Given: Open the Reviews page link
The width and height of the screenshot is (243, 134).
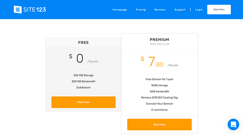Looking at the screenshot, I should click(x=160, y=9).
